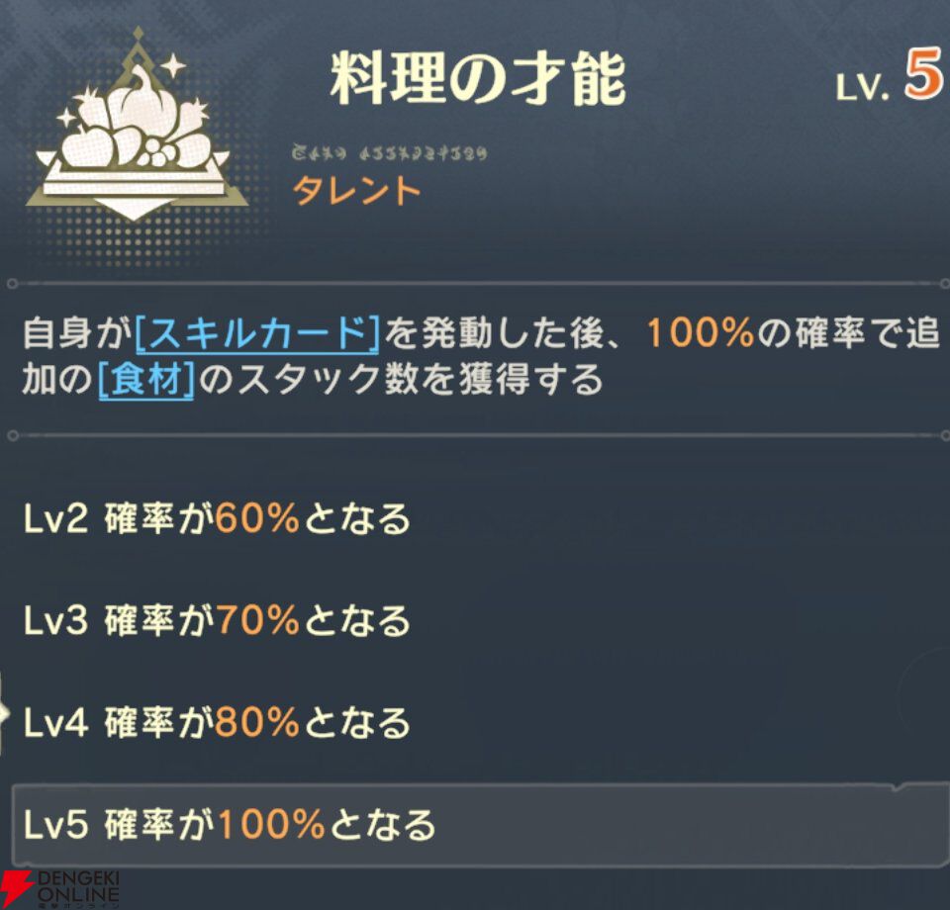This screenshot has width=950, height=910.
Task: Click the 料理の才能 talent title
Action: 478,81
